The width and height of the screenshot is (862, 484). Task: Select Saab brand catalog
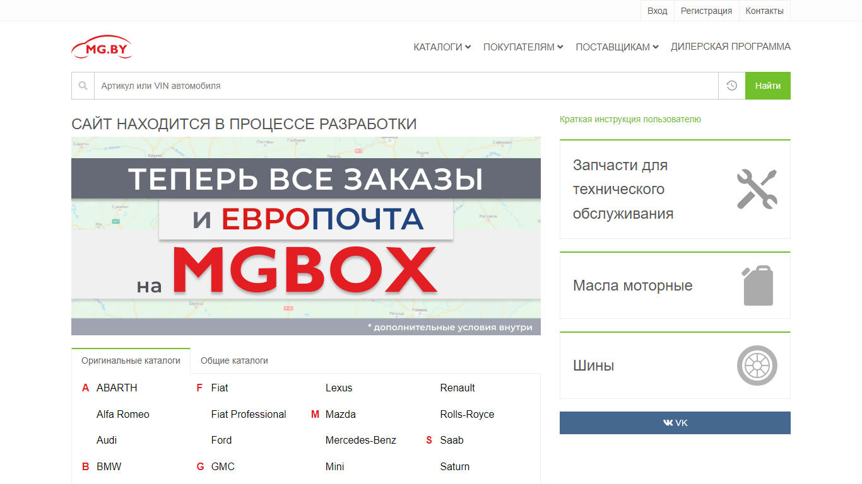click(452, 441)
